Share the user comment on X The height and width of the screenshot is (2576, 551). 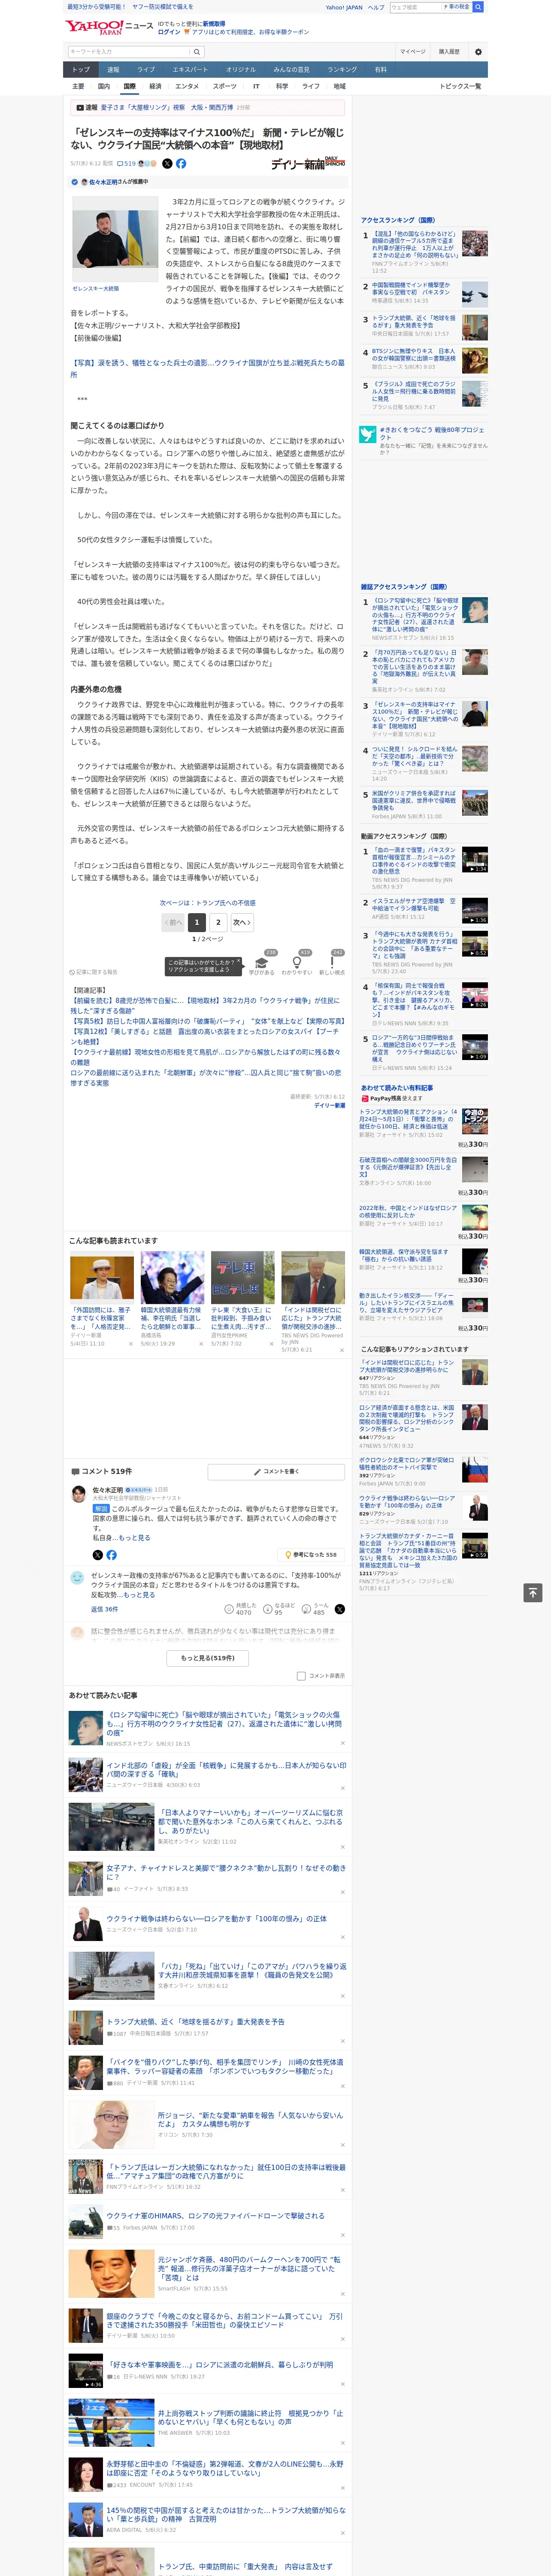click(340, 1609)
